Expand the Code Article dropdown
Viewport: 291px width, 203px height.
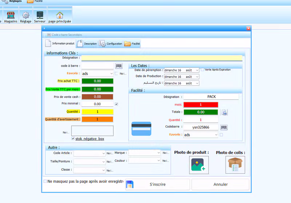click(x=104, y=153)
